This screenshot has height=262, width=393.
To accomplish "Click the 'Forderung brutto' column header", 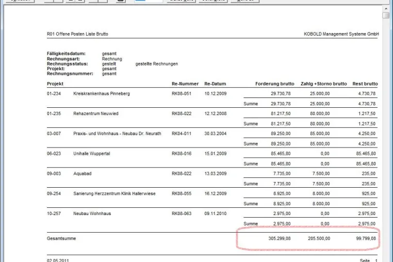I will pyautogui.click(x=275, y=84).
